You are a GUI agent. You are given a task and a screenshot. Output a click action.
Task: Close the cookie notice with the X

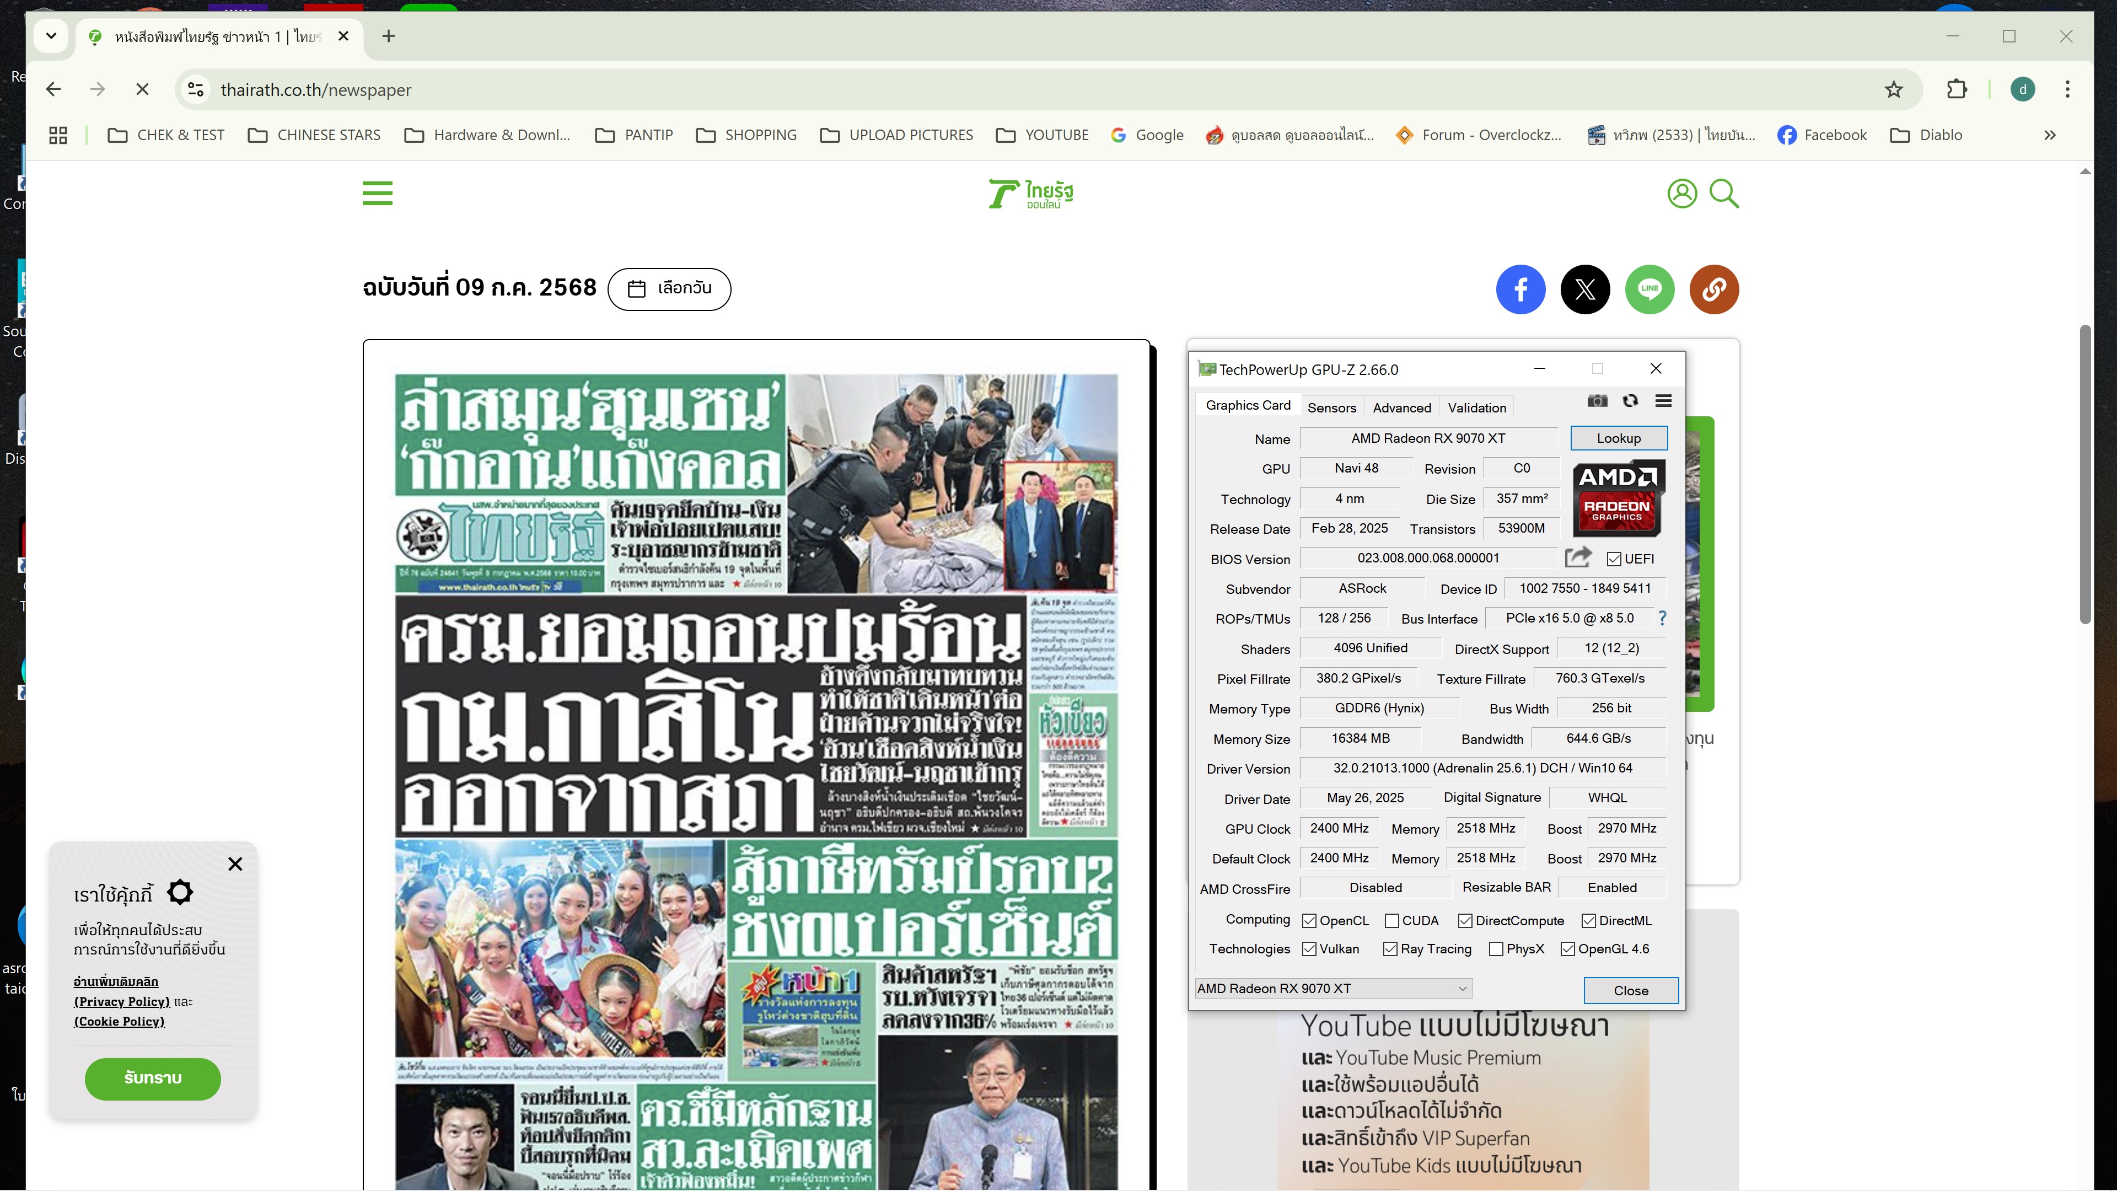pyautogui.click(x=235, y=864)
